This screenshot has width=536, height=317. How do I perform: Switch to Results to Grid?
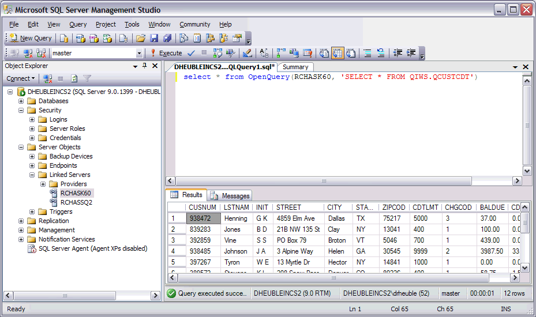click(x=338, y=53)
